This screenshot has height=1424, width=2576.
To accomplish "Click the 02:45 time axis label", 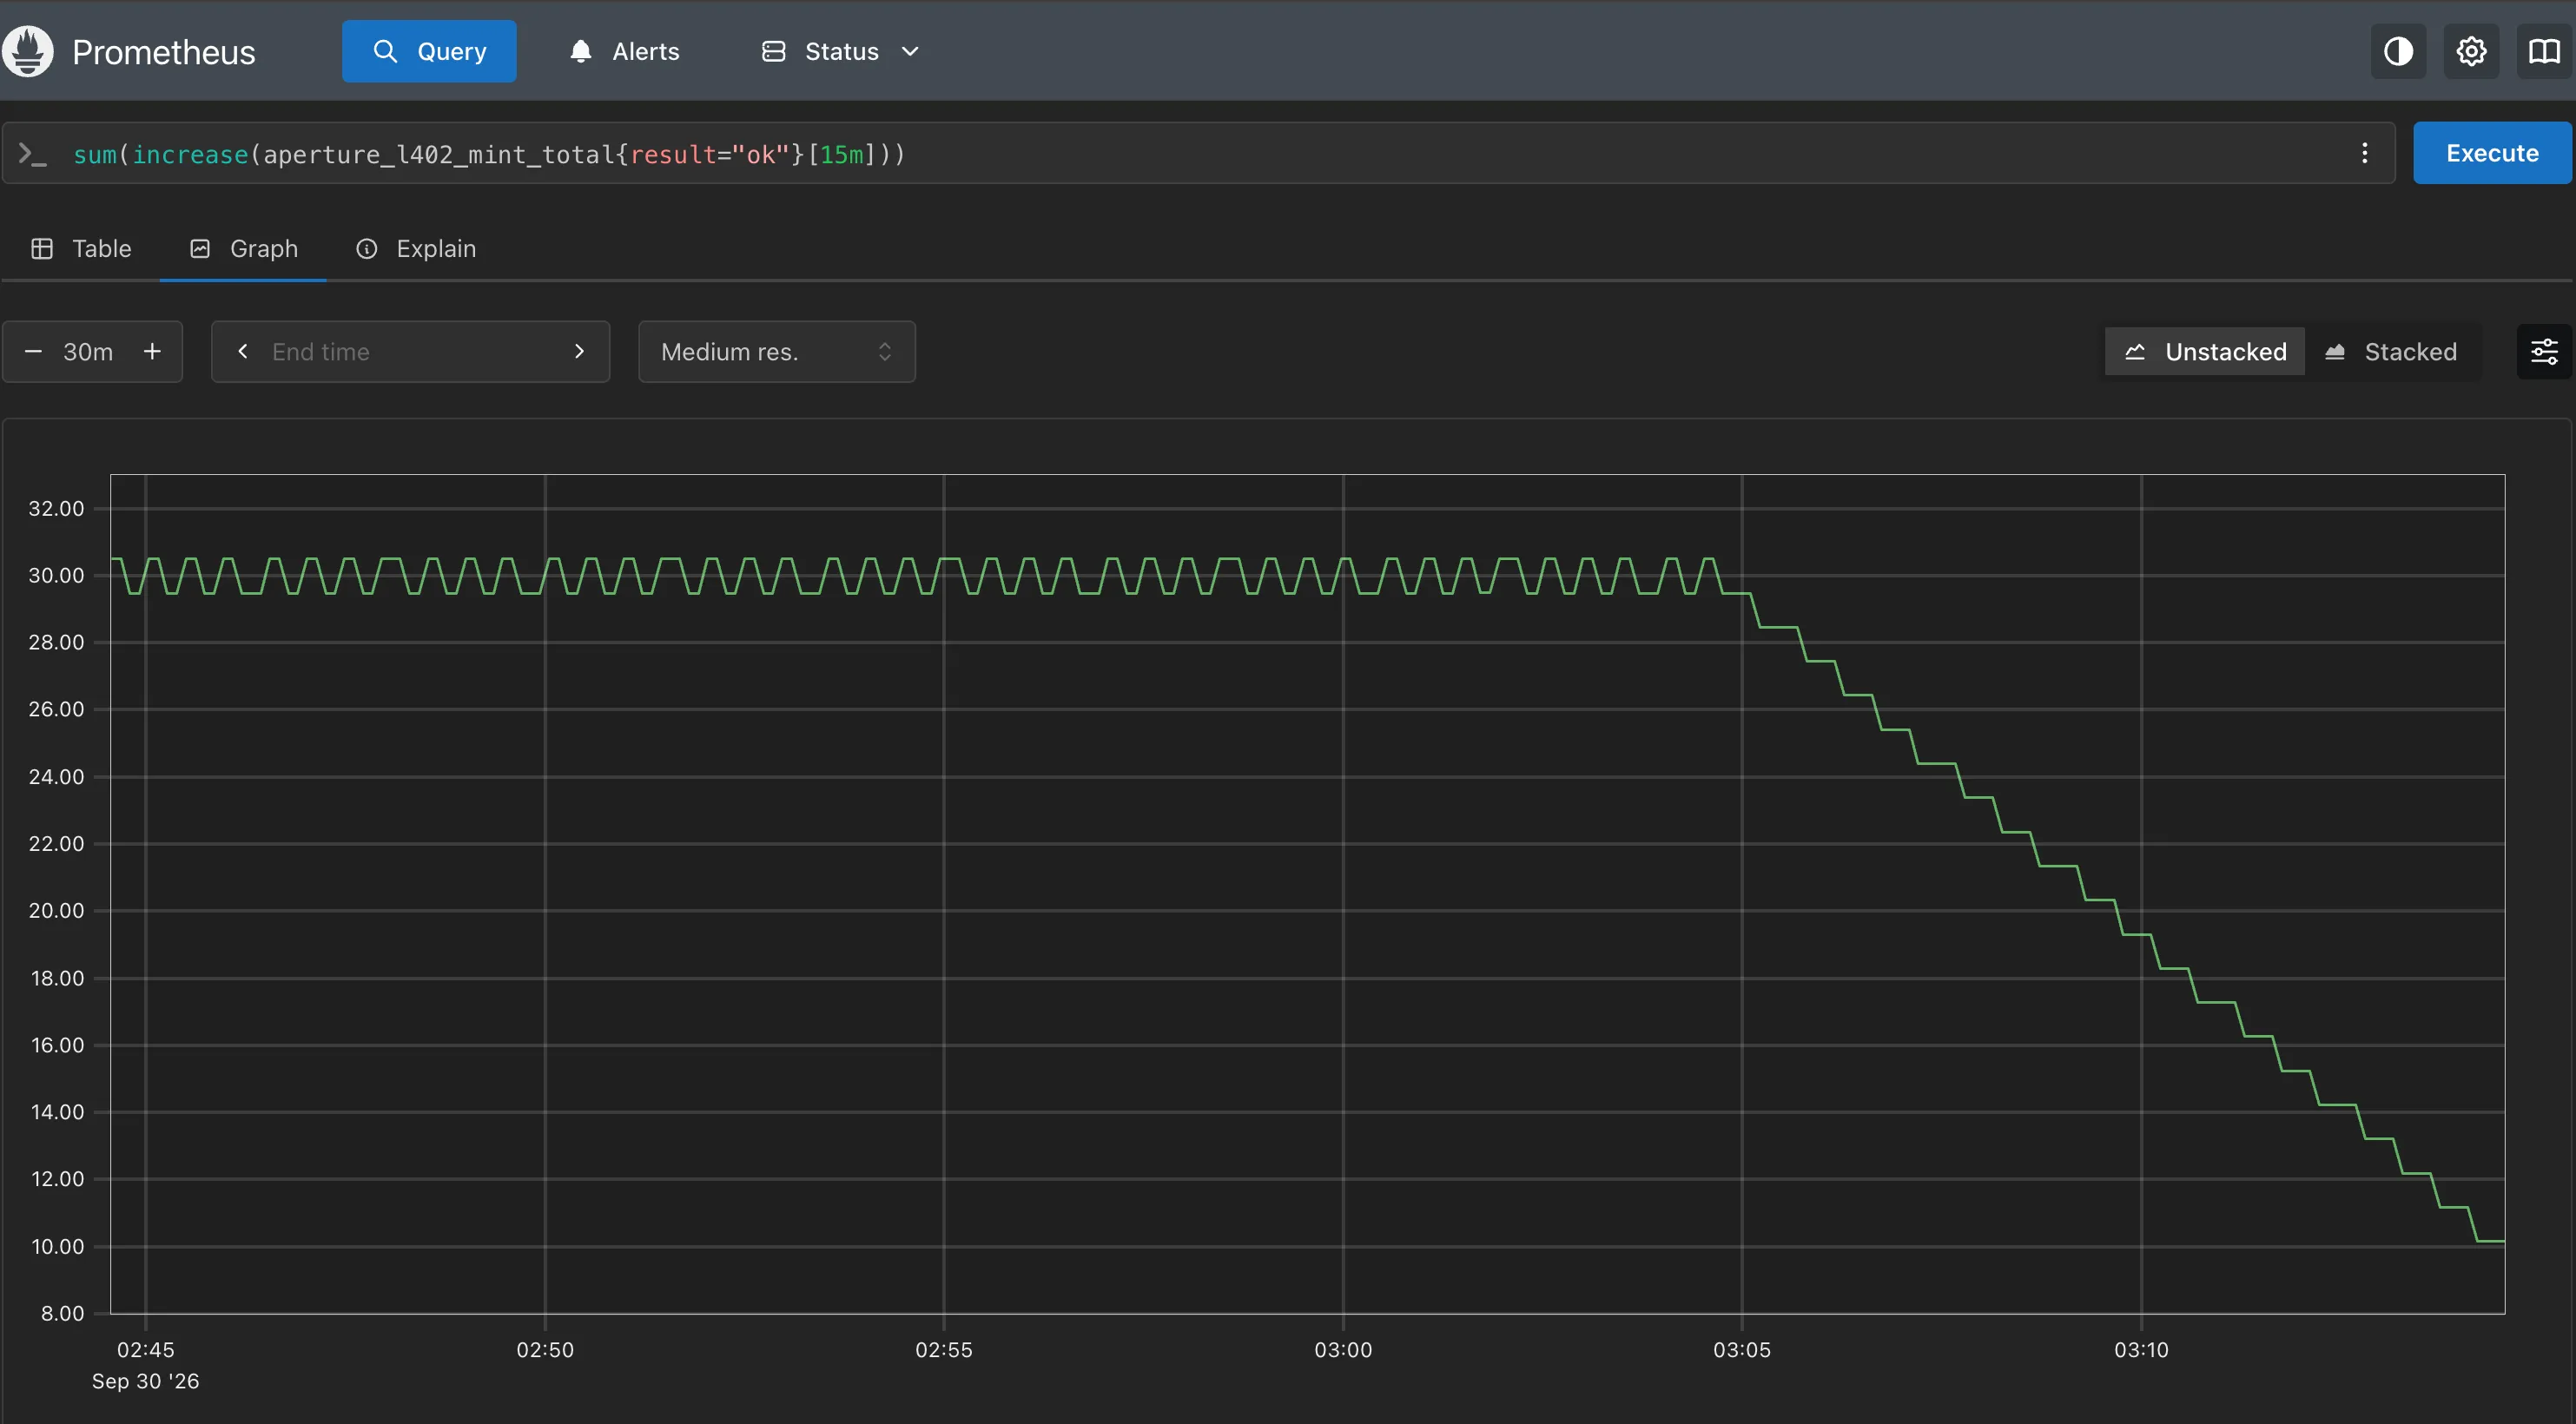I will click(x=146, y=1349).
